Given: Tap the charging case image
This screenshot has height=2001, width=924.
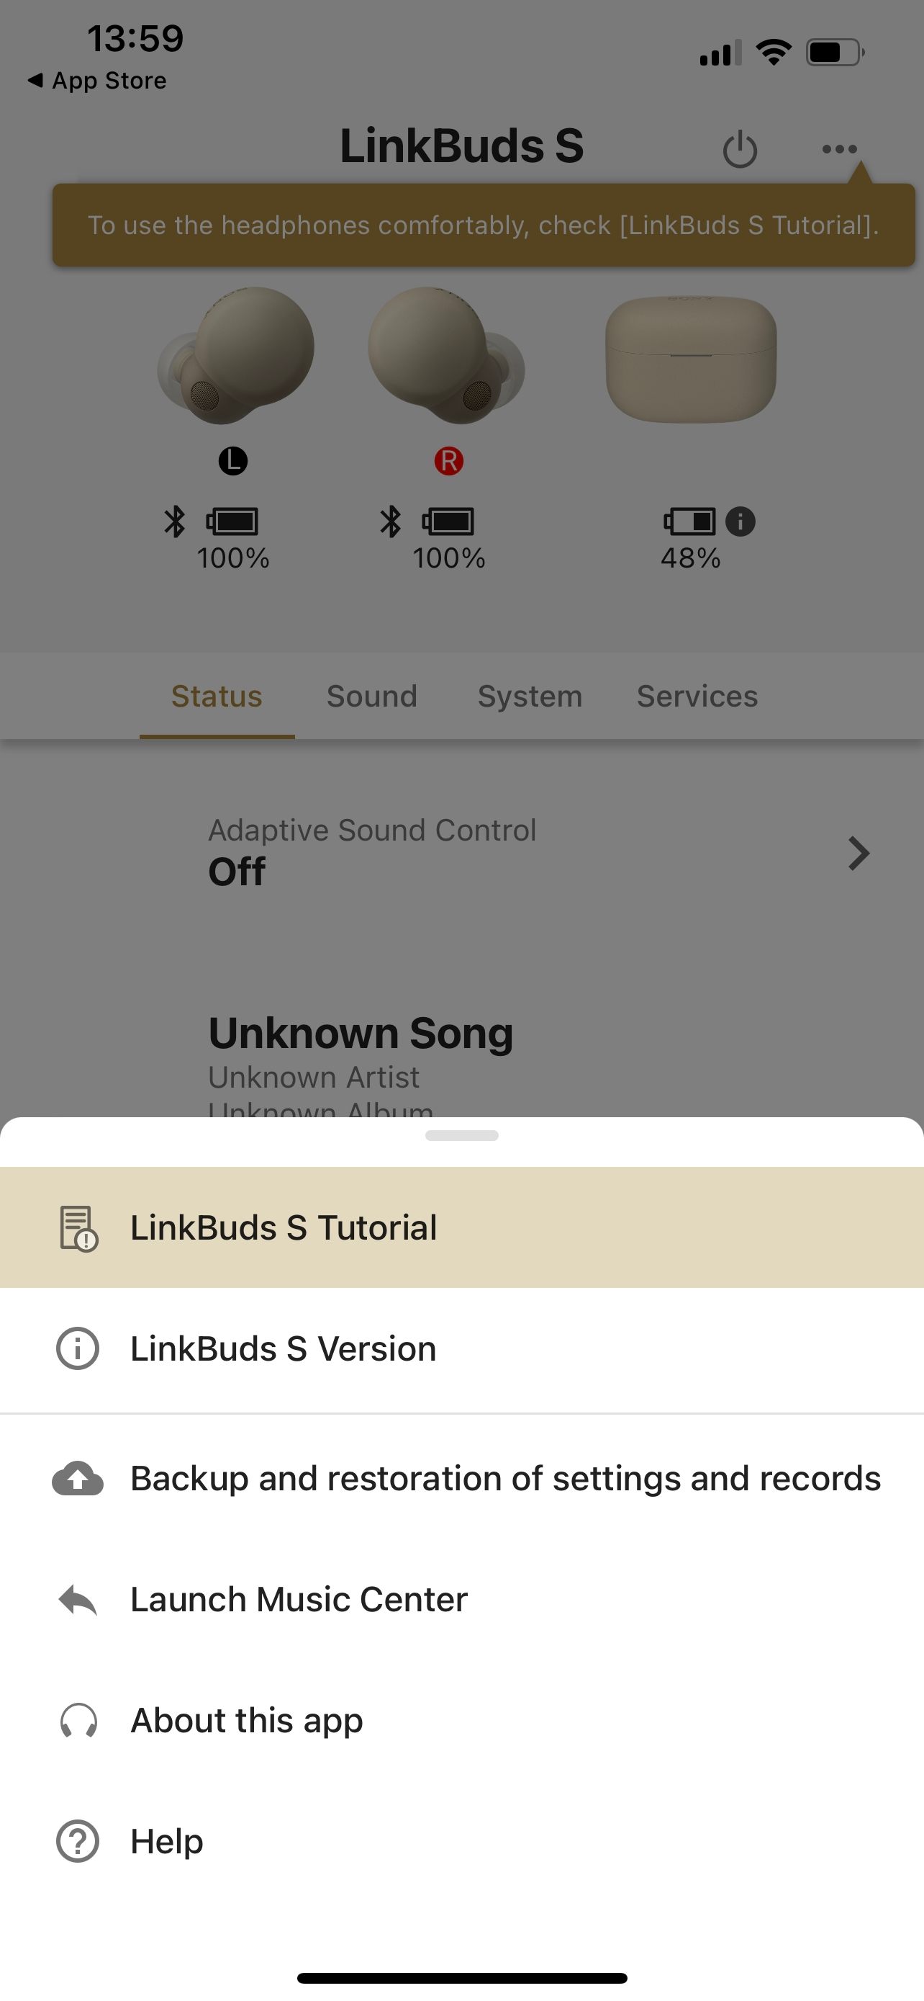Looking at the screenshot, I should tap(690, 359).
